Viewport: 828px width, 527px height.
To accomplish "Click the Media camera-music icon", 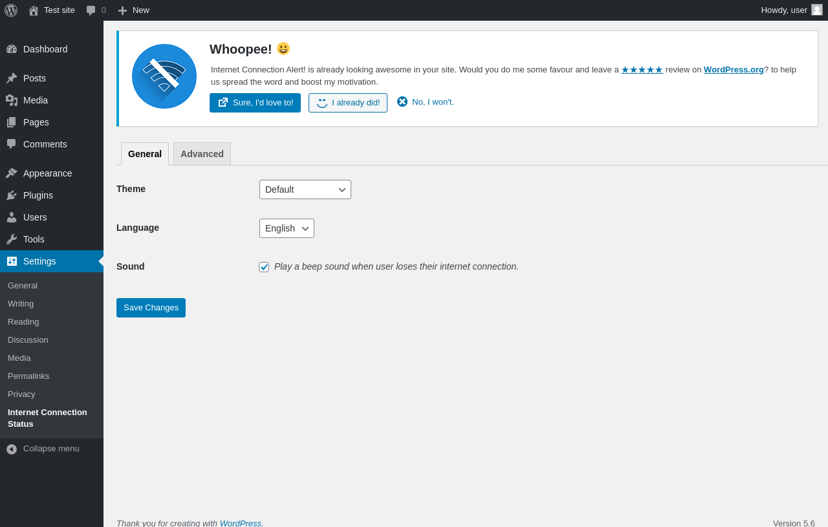I will pyautogui.click(x=12, y=100).
